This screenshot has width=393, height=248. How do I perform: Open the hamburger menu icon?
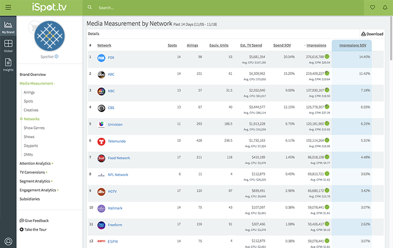[x=8, y=7]
